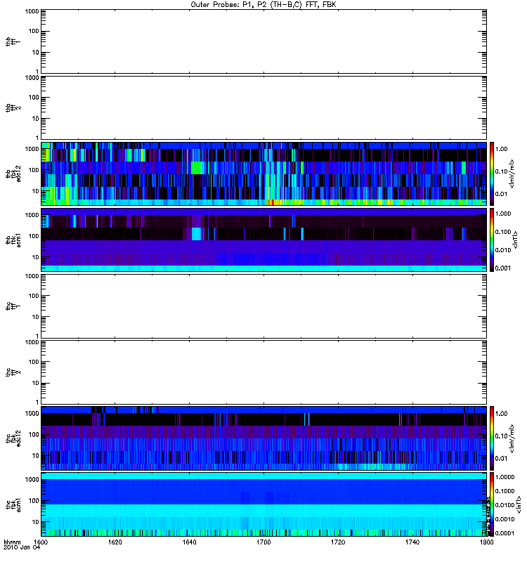Click the "1" y-axis tick of the topmost panel

37,72
